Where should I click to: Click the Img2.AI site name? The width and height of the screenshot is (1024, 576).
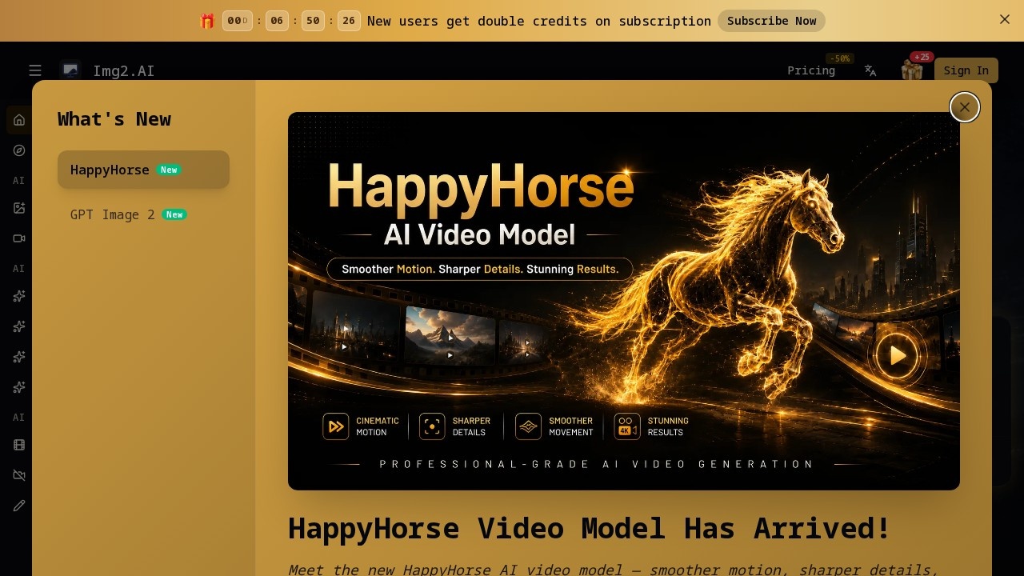[124, 70]
